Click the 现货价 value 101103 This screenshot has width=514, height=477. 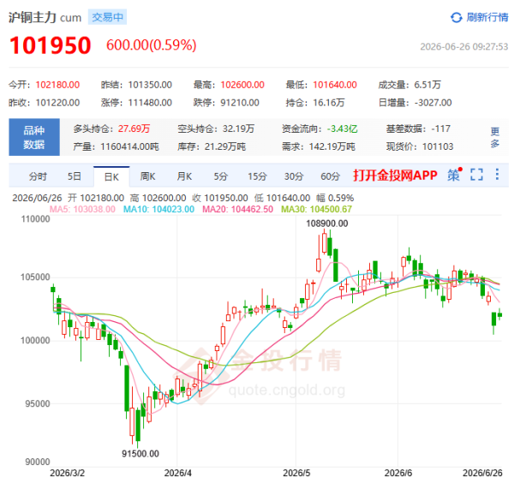click(438, 146)
